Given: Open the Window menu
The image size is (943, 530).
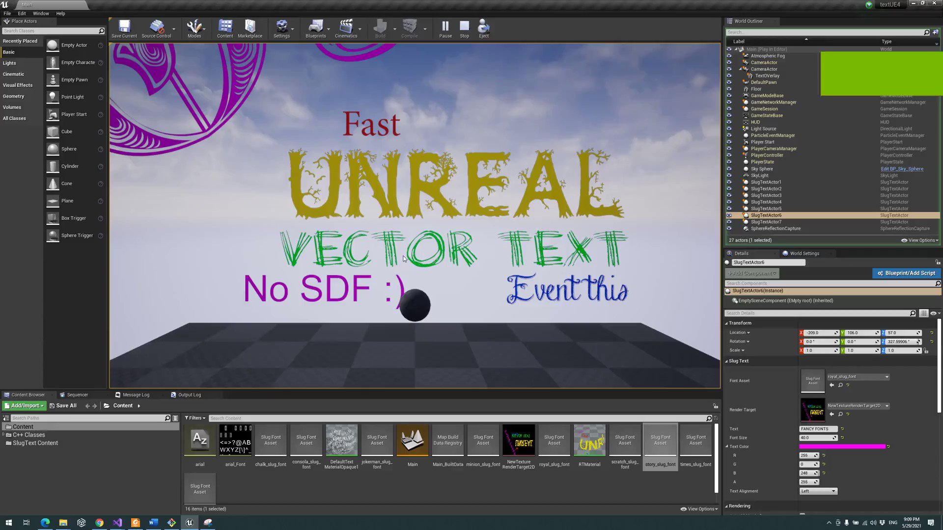Looking at the screenshot, I should tap(41, 13).
